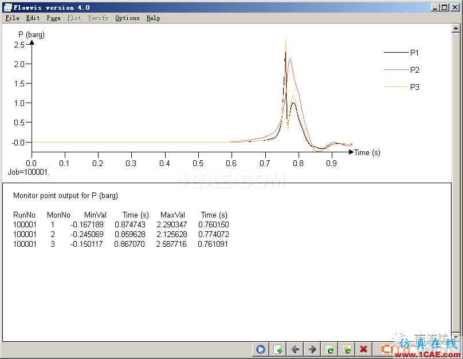Click the Time (s) axis label
Viewport: 463px width, 359px height.
pyautogui.click(x=367, y=152)
